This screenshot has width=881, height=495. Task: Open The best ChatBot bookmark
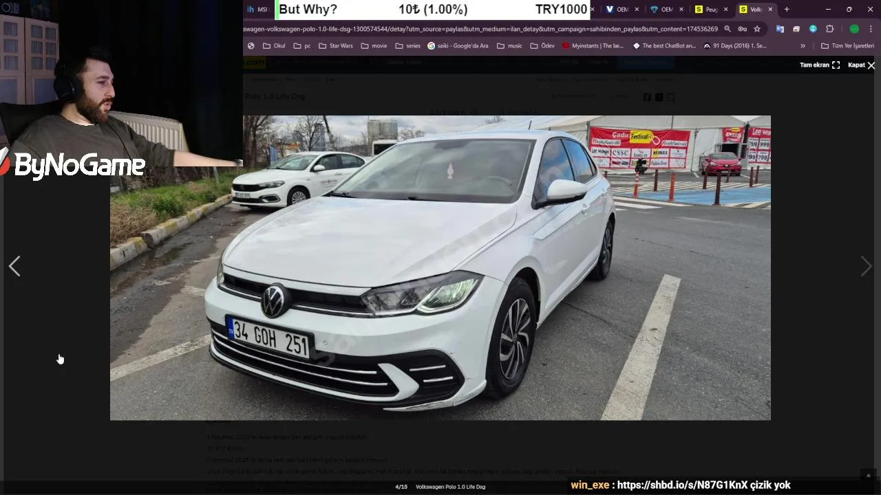[x=664, y=46]
